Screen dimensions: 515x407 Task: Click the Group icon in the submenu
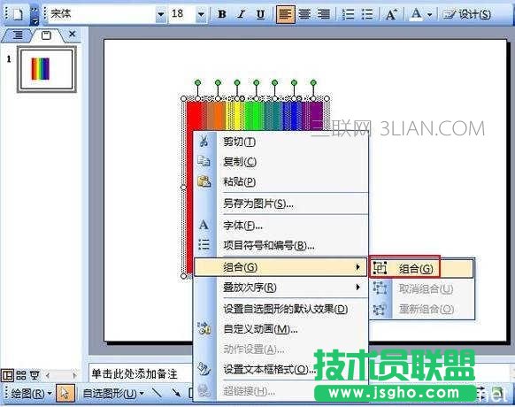coord(380,268)
